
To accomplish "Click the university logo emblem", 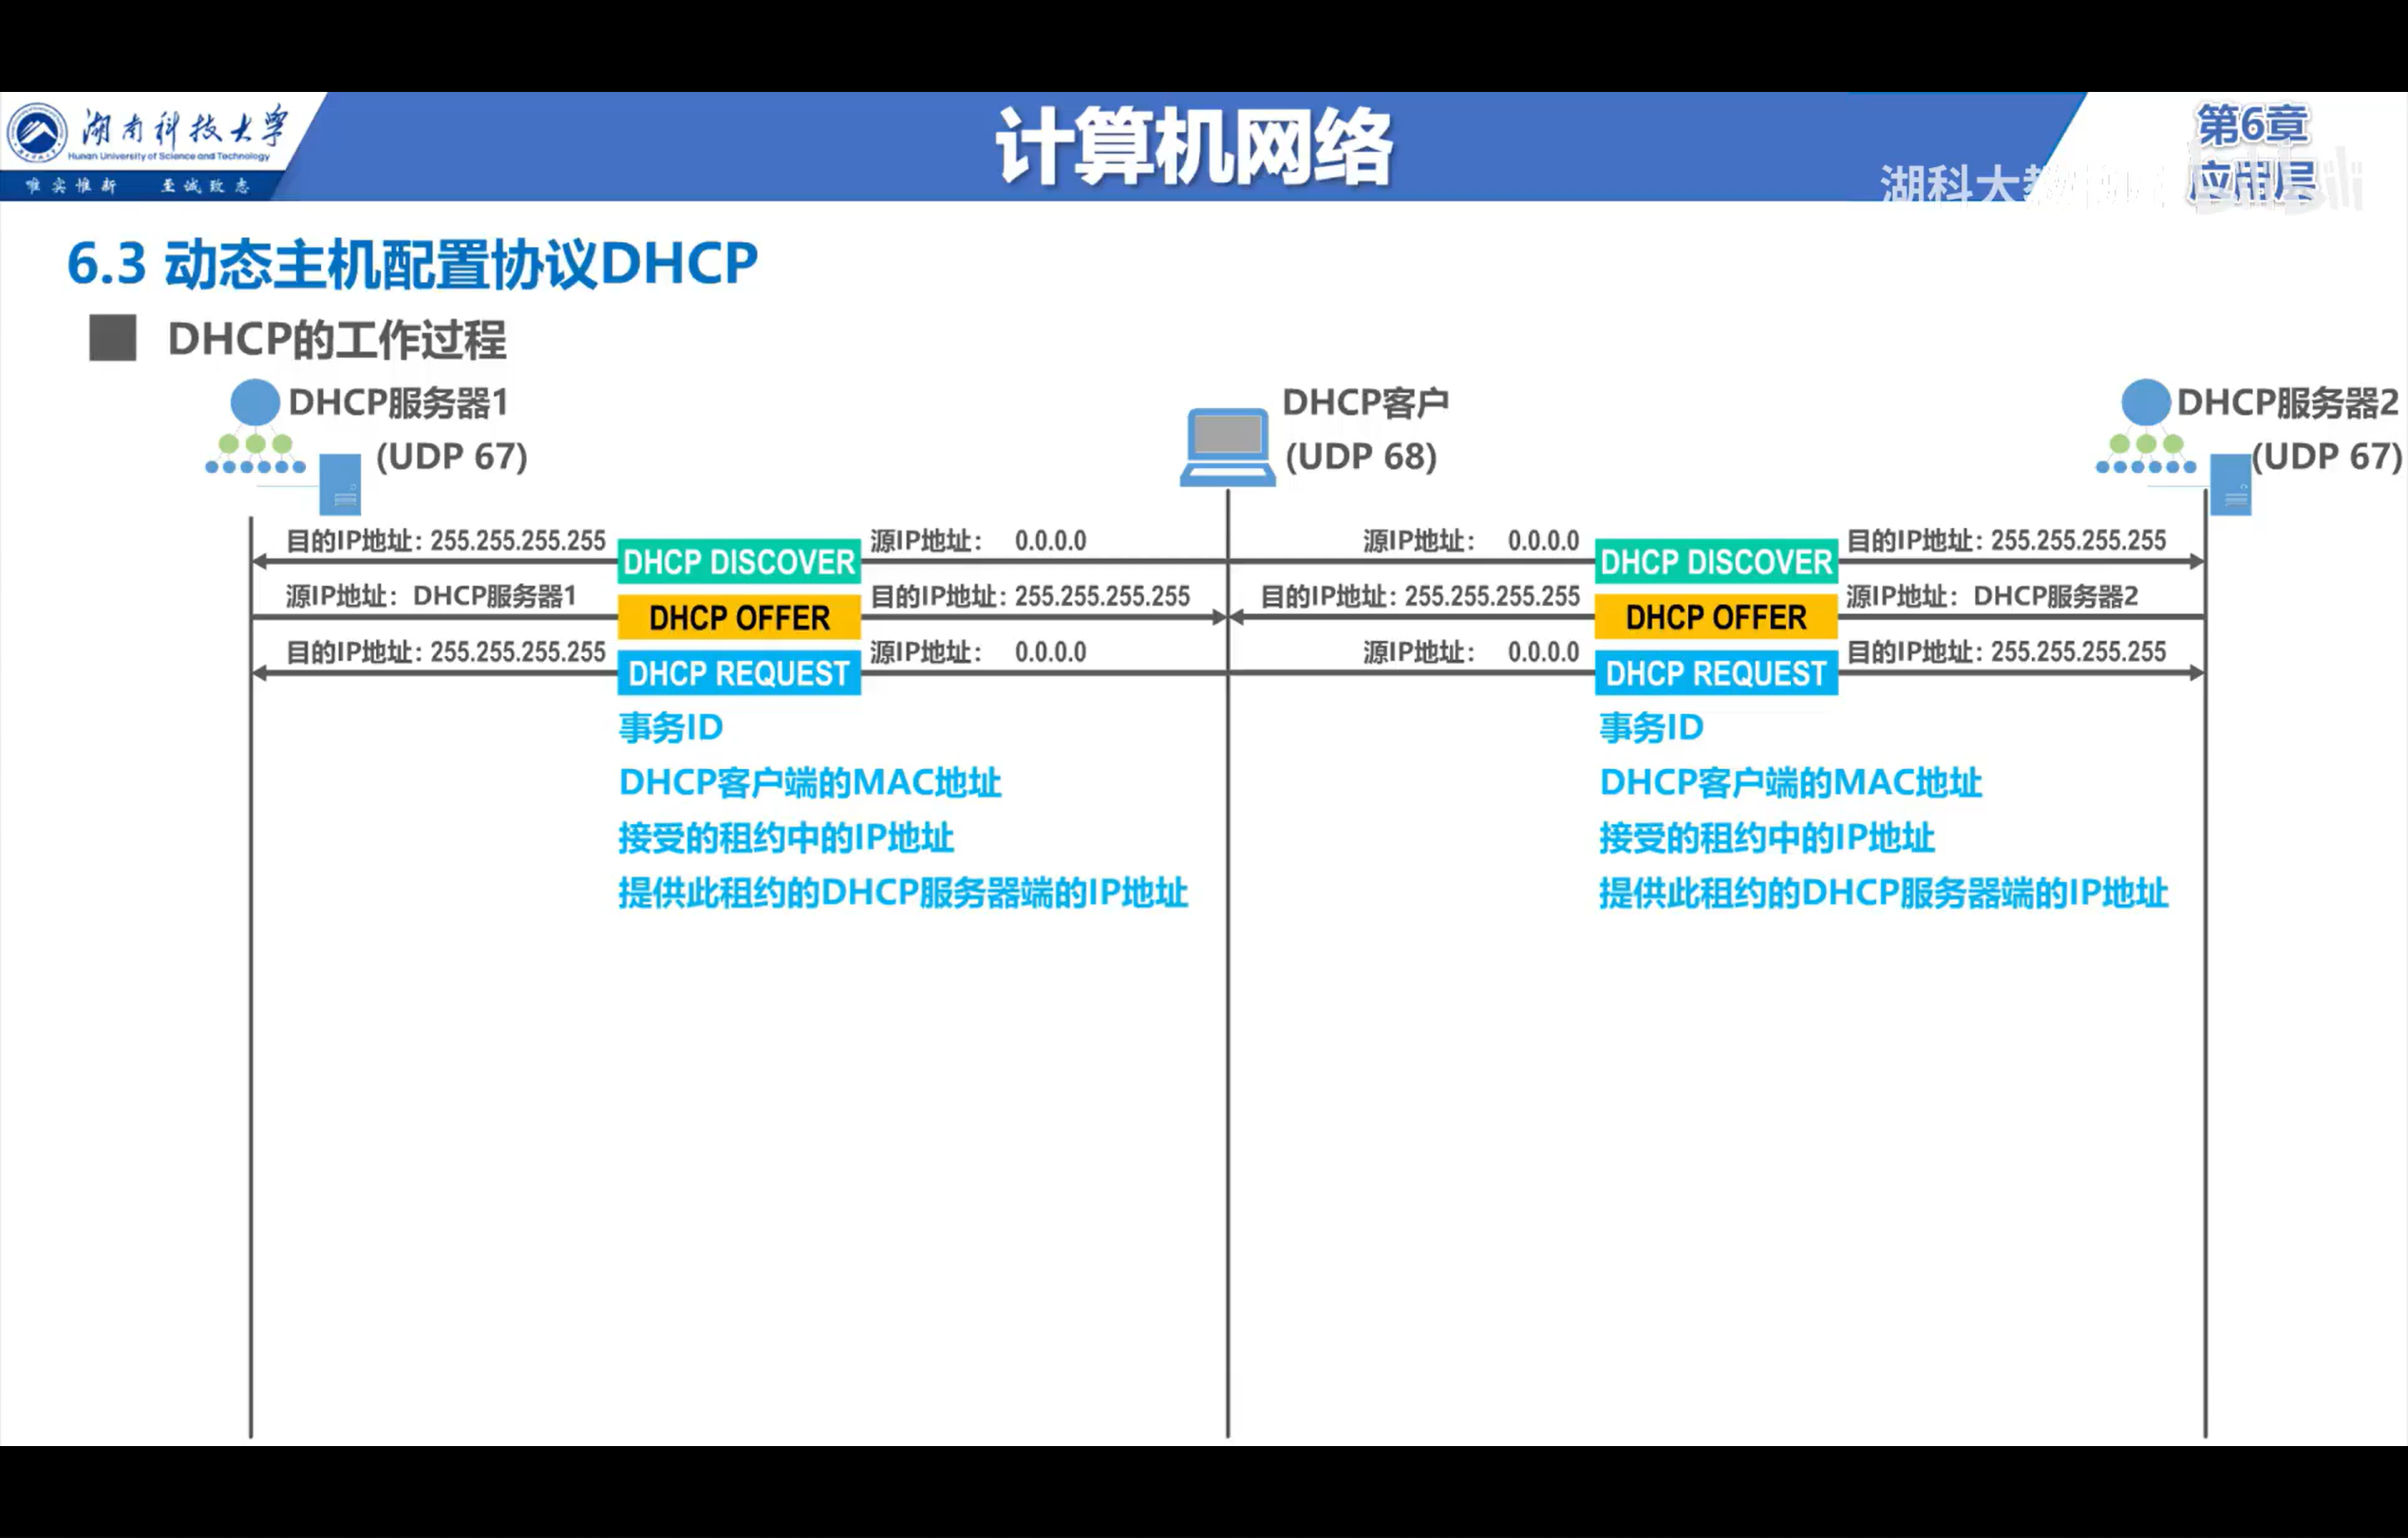I will point(37,133).
